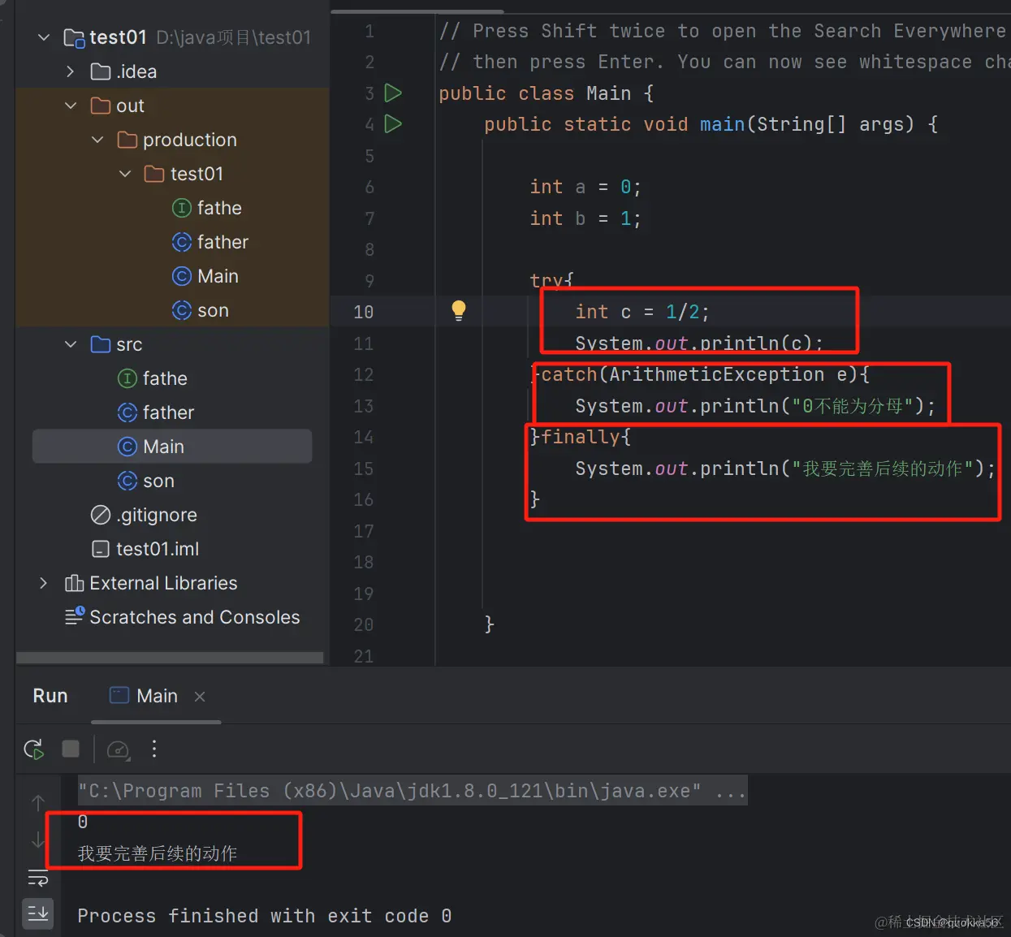Open the son class under src
The height and width of the screenshot is (937, 1011).
coord(146,481)
